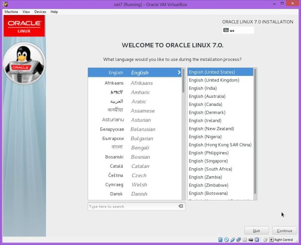The image size is (301, 245).
Task: Open the shared folders status icon
Action: (245, 240)
